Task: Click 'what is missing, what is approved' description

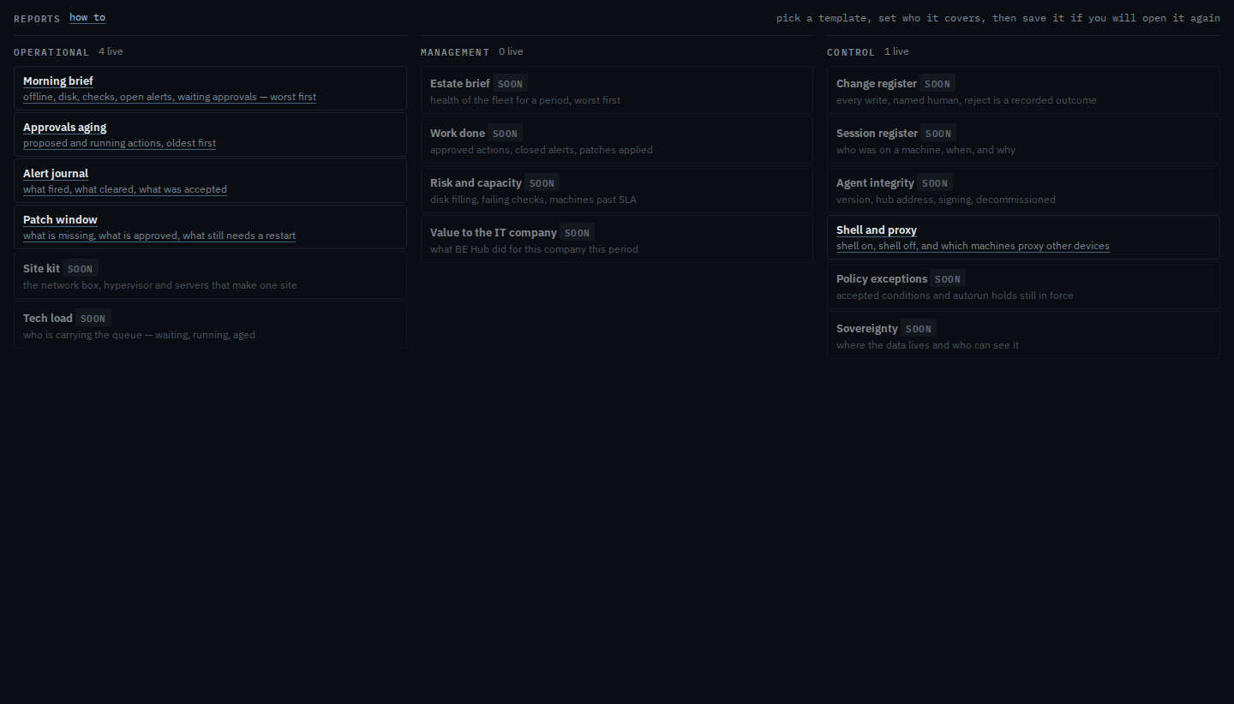Action: [159, 236]
